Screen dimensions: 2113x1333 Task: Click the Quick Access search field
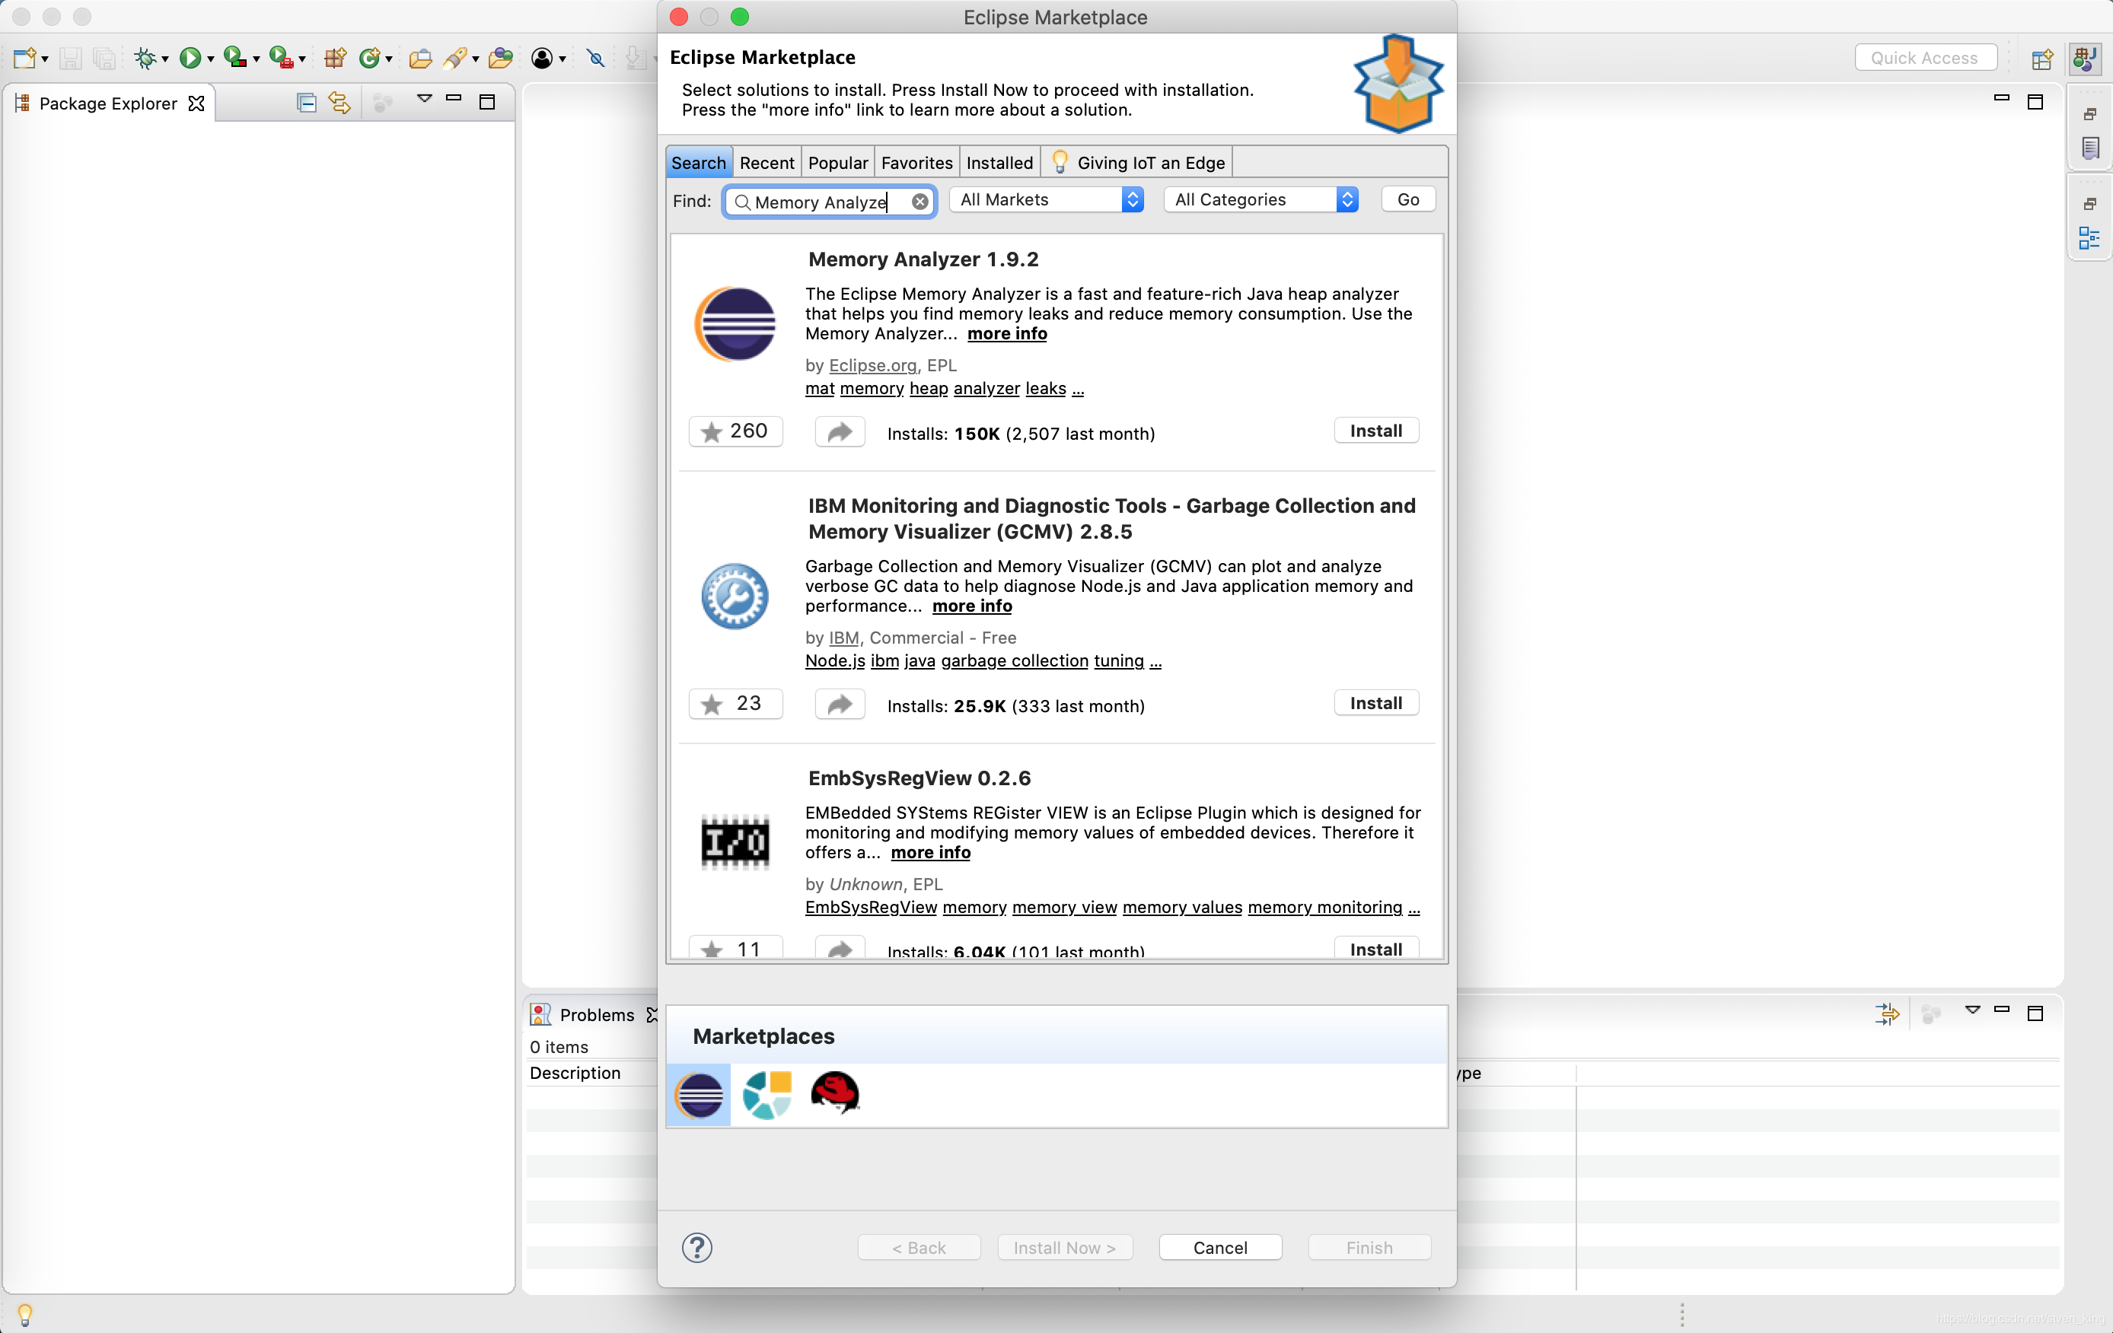coord(1924,58)
